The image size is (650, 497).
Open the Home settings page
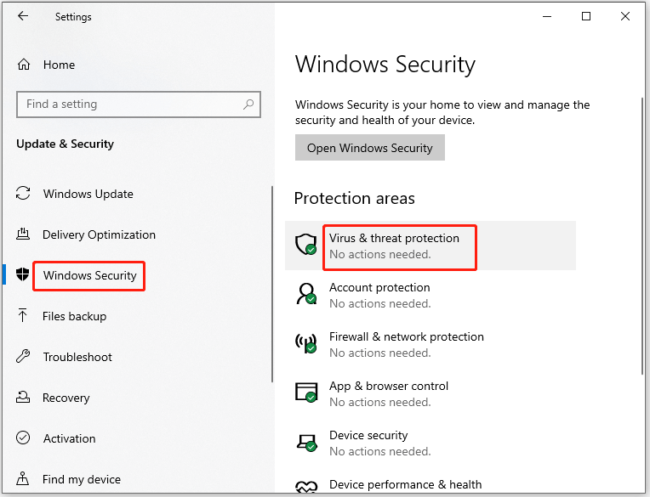pos(59,65)
